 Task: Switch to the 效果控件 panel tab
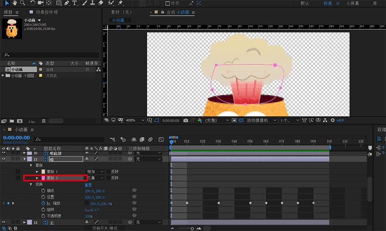(46, 12)
